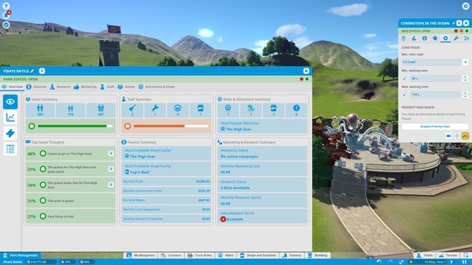Image resolution: width=472 pixels, height=265 pixels.
Task: Click the mechanic wrench staff count tile
Action: pyautogui.click(x=155, y=110)
